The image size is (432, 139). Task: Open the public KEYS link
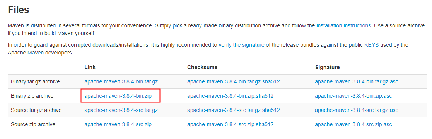pyautogui.click(x=371, y=45)
